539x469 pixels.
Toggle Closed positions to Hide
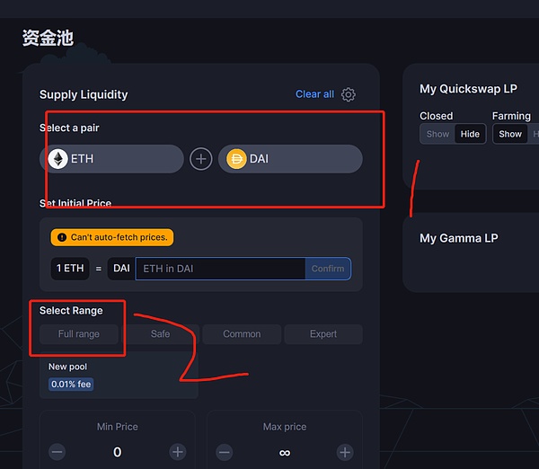coord(470,134)
